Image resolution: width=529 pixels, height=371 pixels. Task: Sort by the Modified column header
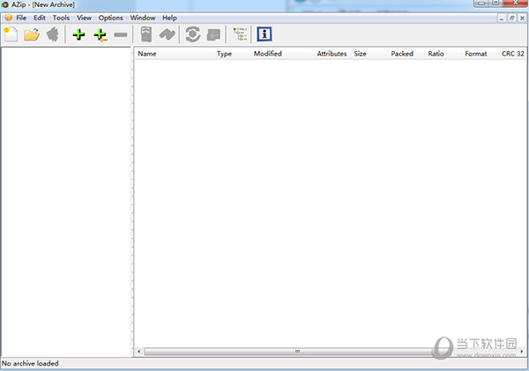pos(282,54)
